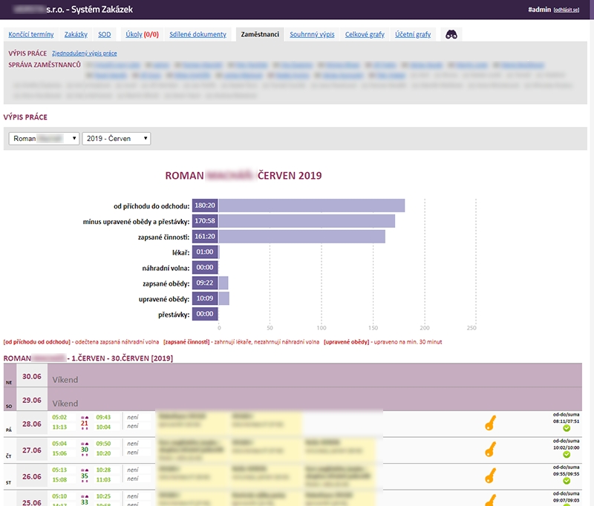
Task: Click the lunch break icon showing 30 minutes
Action: coord(85,449)
